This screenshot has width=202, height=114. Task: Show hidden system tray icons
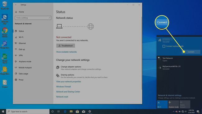[173, 112]
